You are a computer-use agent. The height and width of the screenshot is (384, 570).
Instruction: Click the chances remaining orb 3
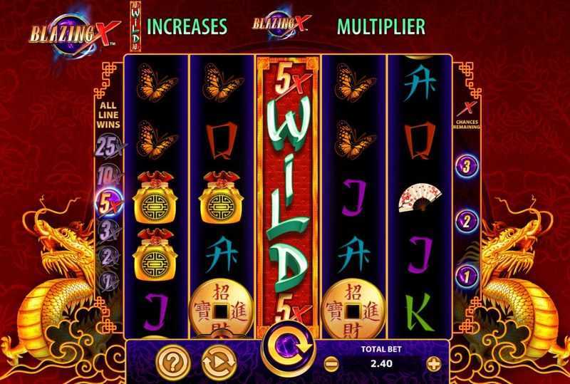point(467,166)
